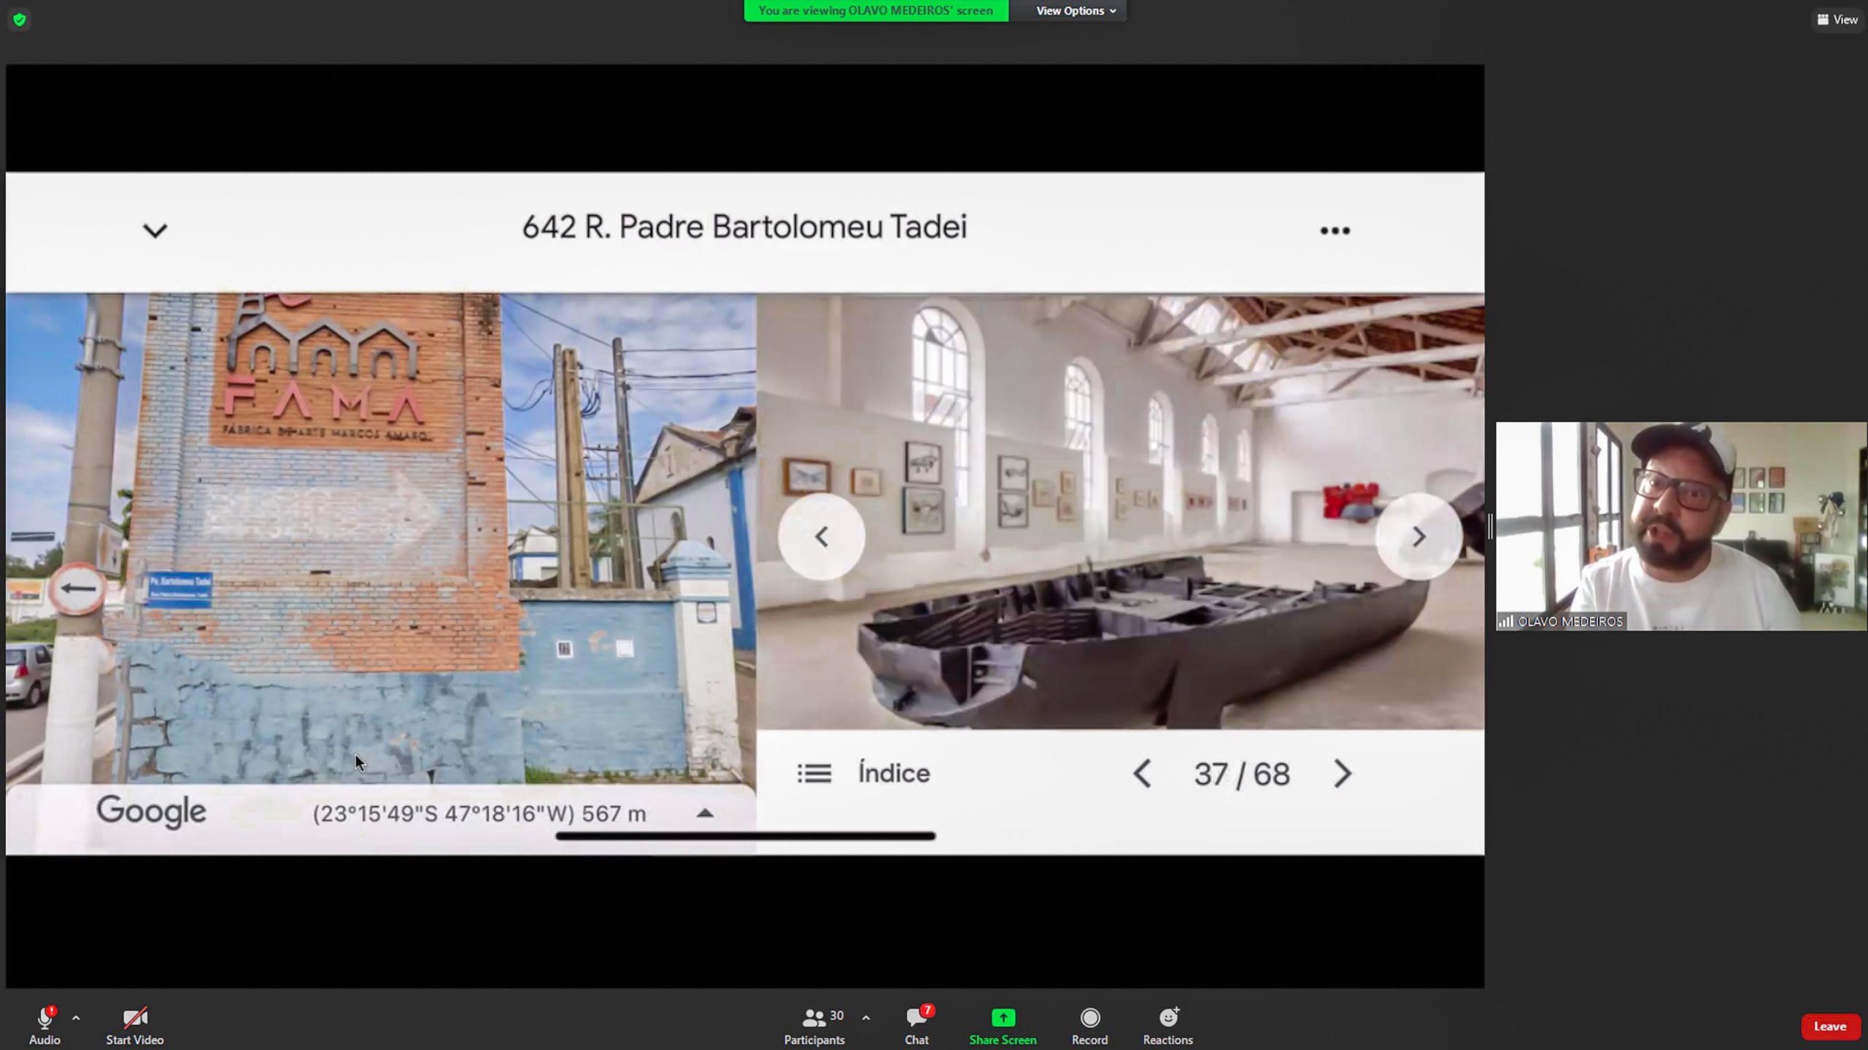Unmute using the Audio microphone icon
1868x1050 pixels.
click(x=45, y=1018)
